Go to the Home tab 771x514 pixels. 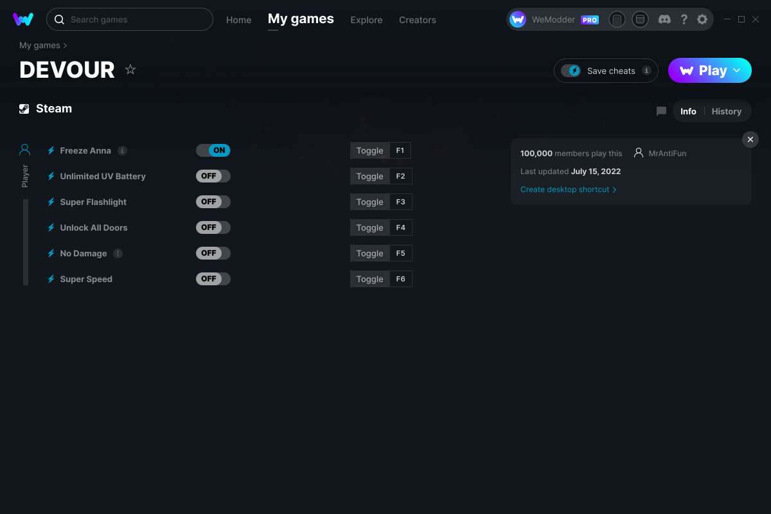tap(239, 20)
